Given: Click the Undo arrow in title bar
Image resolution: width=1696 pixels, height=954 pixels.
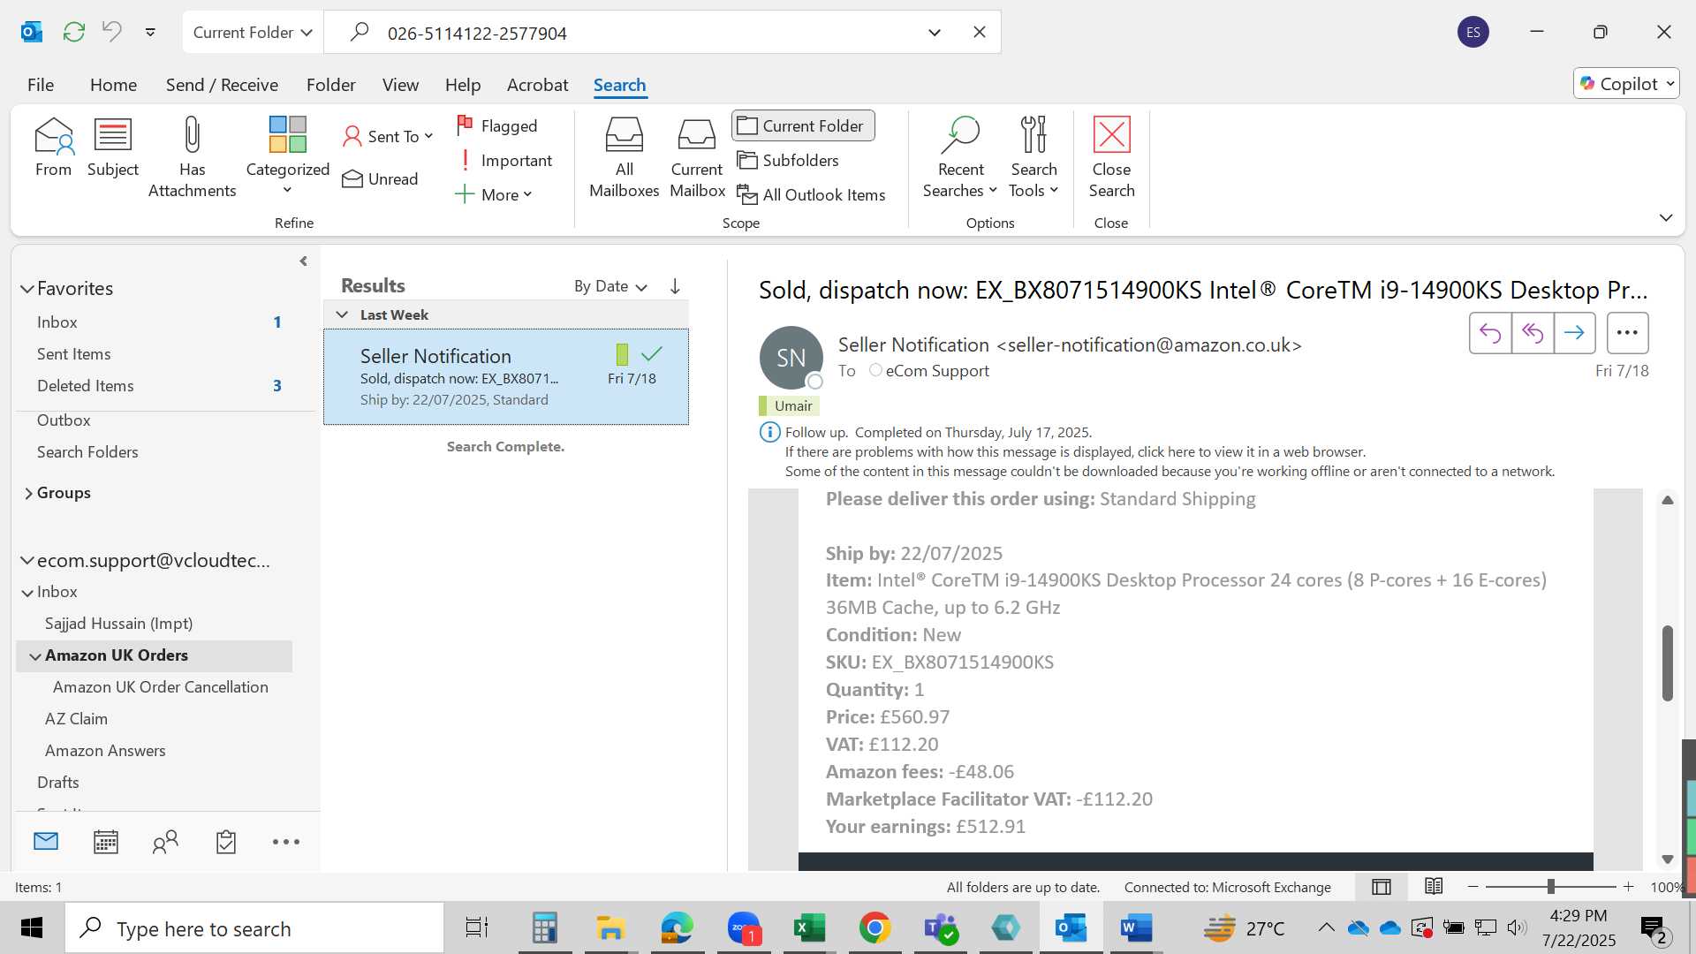Looking at the screenshot, I should click(112, 33).
